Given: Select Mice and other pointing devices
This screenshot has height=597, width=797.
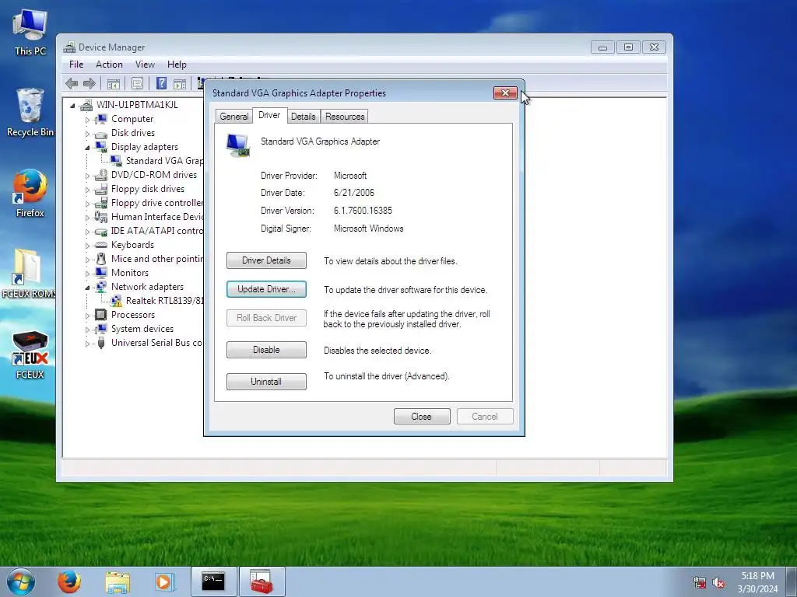Looking at the screenshot, I should click(x=157, y=259).
